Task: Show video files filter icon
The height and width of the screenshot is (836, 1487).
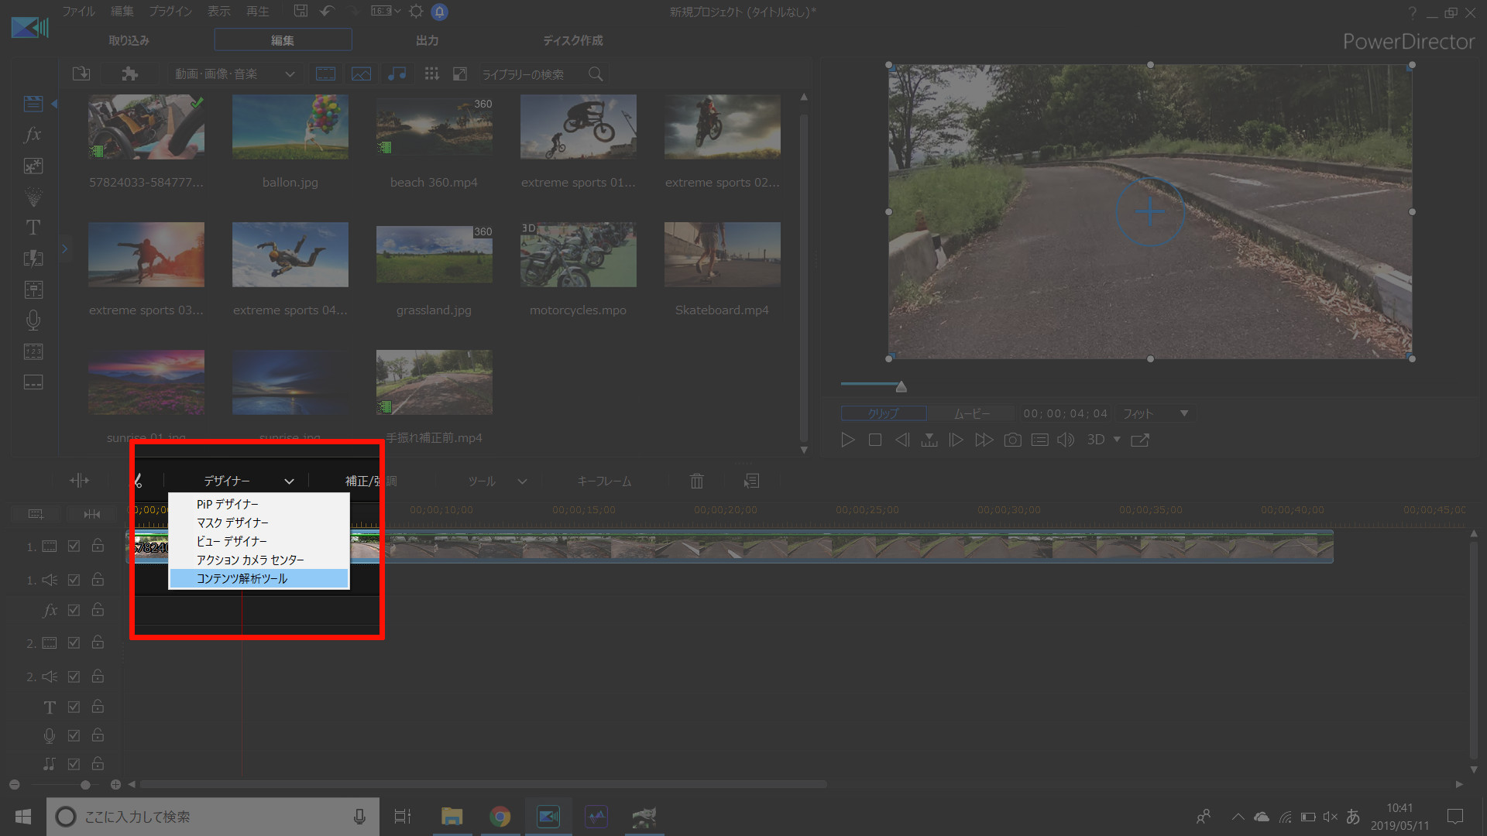Action: (326, 74)
